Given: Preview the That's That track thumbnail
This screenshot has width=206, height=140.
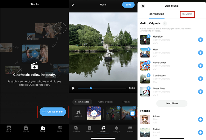Looking at the screenshot, I should coord(145,92).
